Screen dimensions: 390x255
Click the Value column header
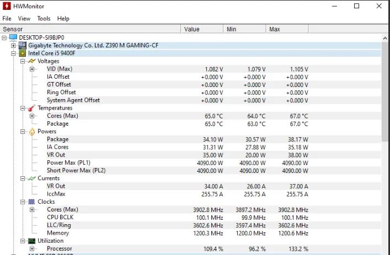click(x=202, y=29)
